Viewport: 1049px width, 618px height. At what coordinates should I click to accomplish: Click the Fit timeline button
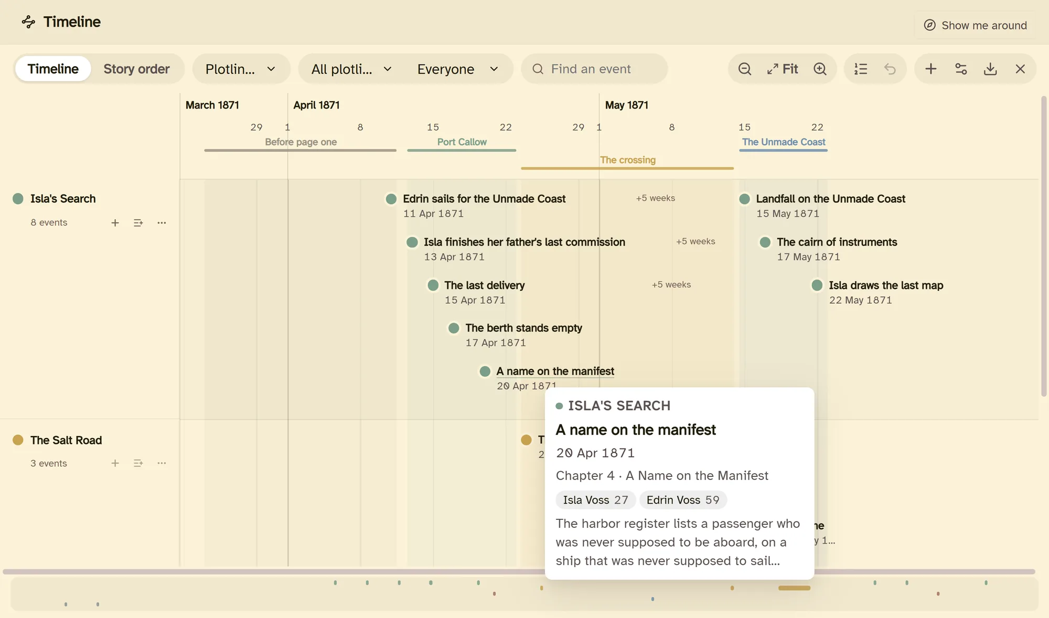782,69
